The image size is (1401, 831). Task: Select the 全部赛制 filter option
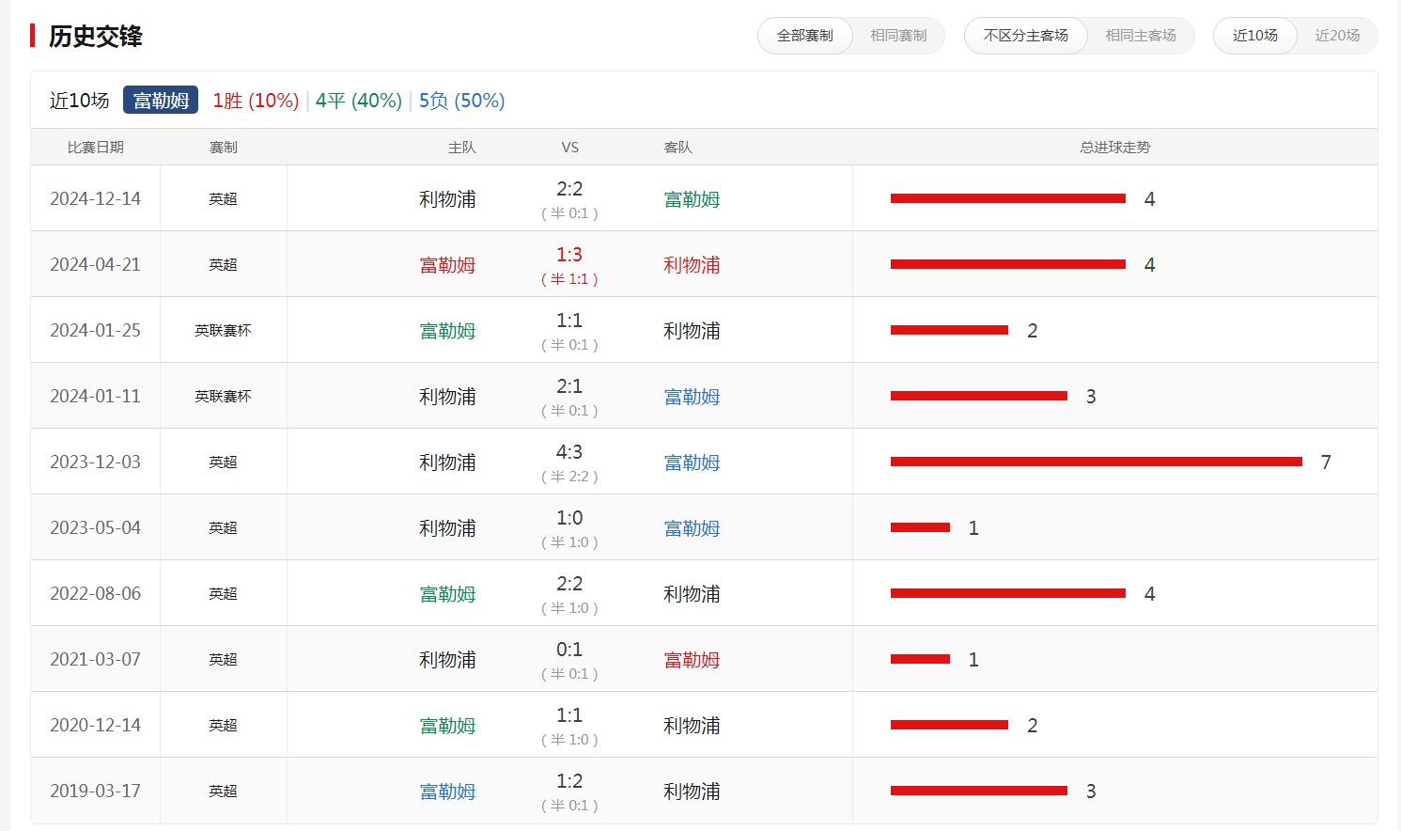pos(805,36)
